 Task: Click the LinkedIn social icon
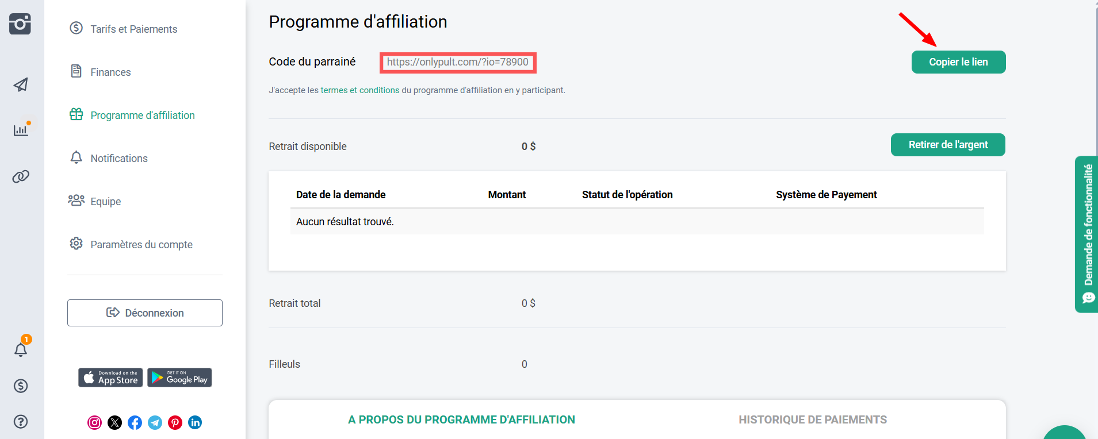tap(195, 423)
